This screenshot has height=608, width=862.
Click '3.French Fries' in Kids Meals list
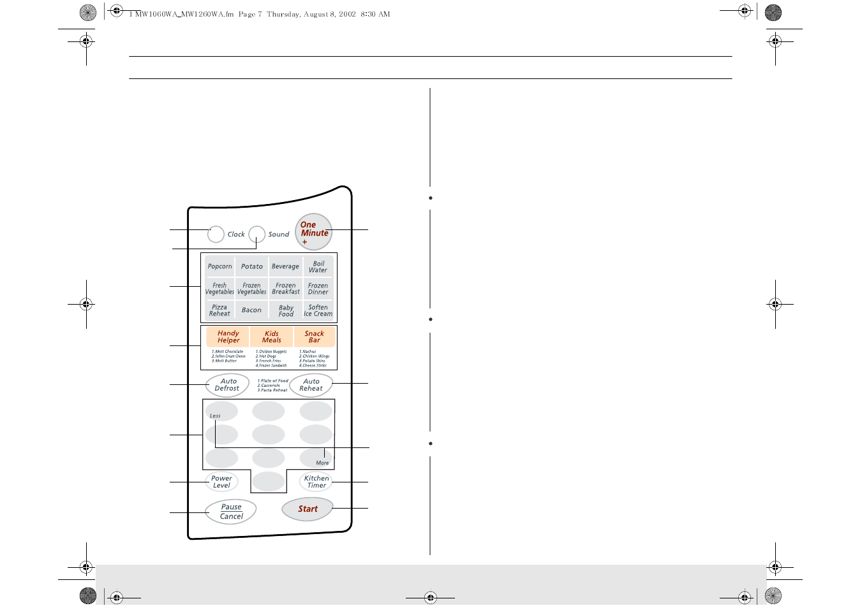[x=268, y=361]
